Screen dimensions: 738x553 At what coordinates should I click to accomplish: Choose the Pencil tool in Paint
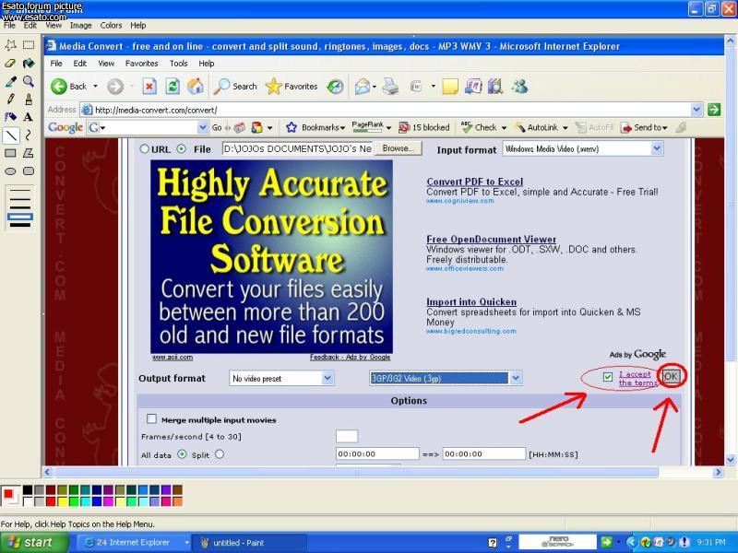coord(10,100)
